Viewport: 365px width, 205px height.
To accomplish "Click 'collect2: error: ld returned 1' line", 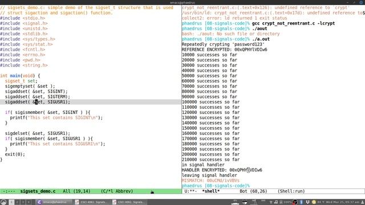I will (234, 18).
